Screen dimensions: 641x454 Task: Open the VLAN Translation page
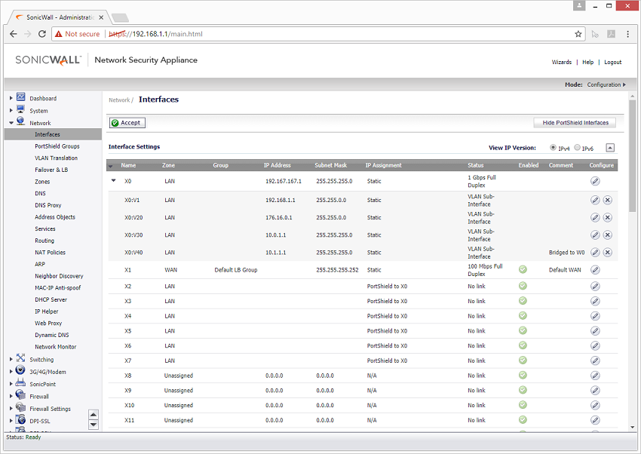click(56, 158)
